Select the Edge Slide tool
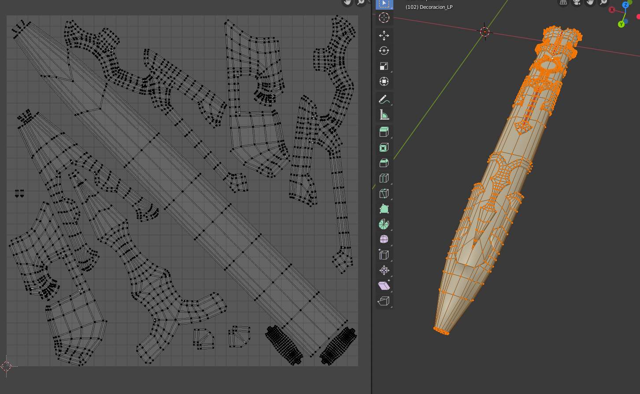The image size is (640, 394). tap(384, 255)
